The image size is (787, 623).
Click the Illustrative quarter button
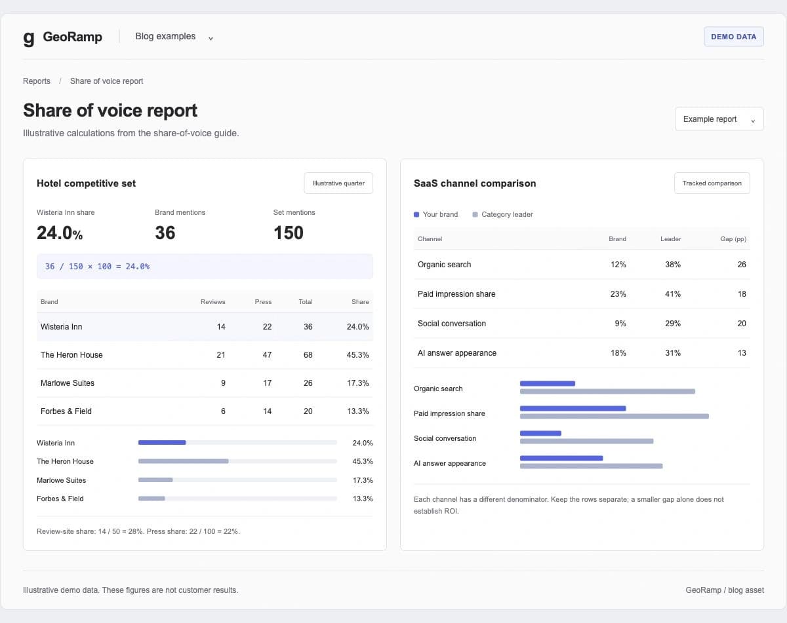pos(338,183)
